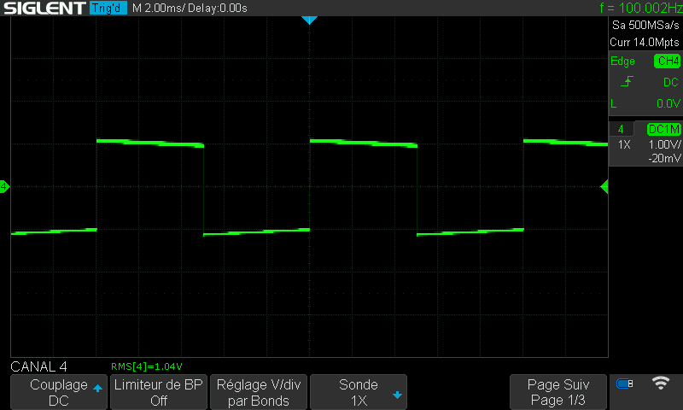This screenshot has width=683, height=410.
Task: Toggle Réglage V/div par Bonds mode
Action: (x=259, y=392)
